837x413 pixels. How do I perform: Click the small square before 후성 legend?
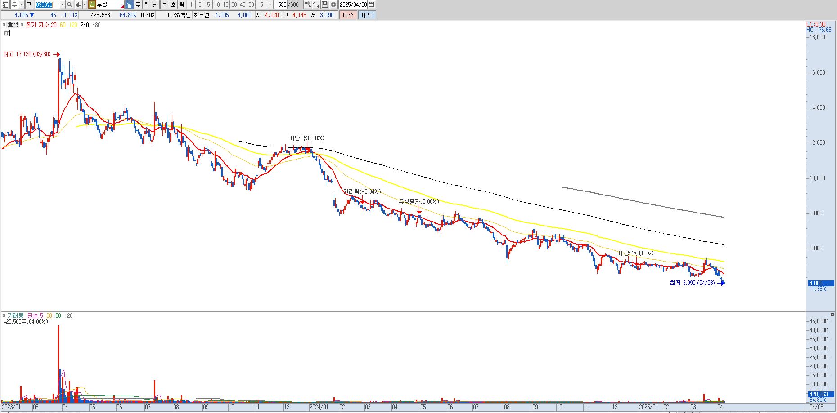[4, 25]
